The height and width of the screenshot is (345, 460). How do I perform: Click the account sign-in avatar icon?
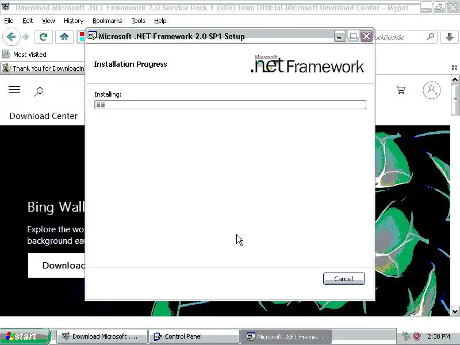click(x=432, y=90)
